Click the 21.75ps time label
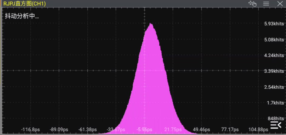Viewport: 286px width, 135px height. point(173,130)
